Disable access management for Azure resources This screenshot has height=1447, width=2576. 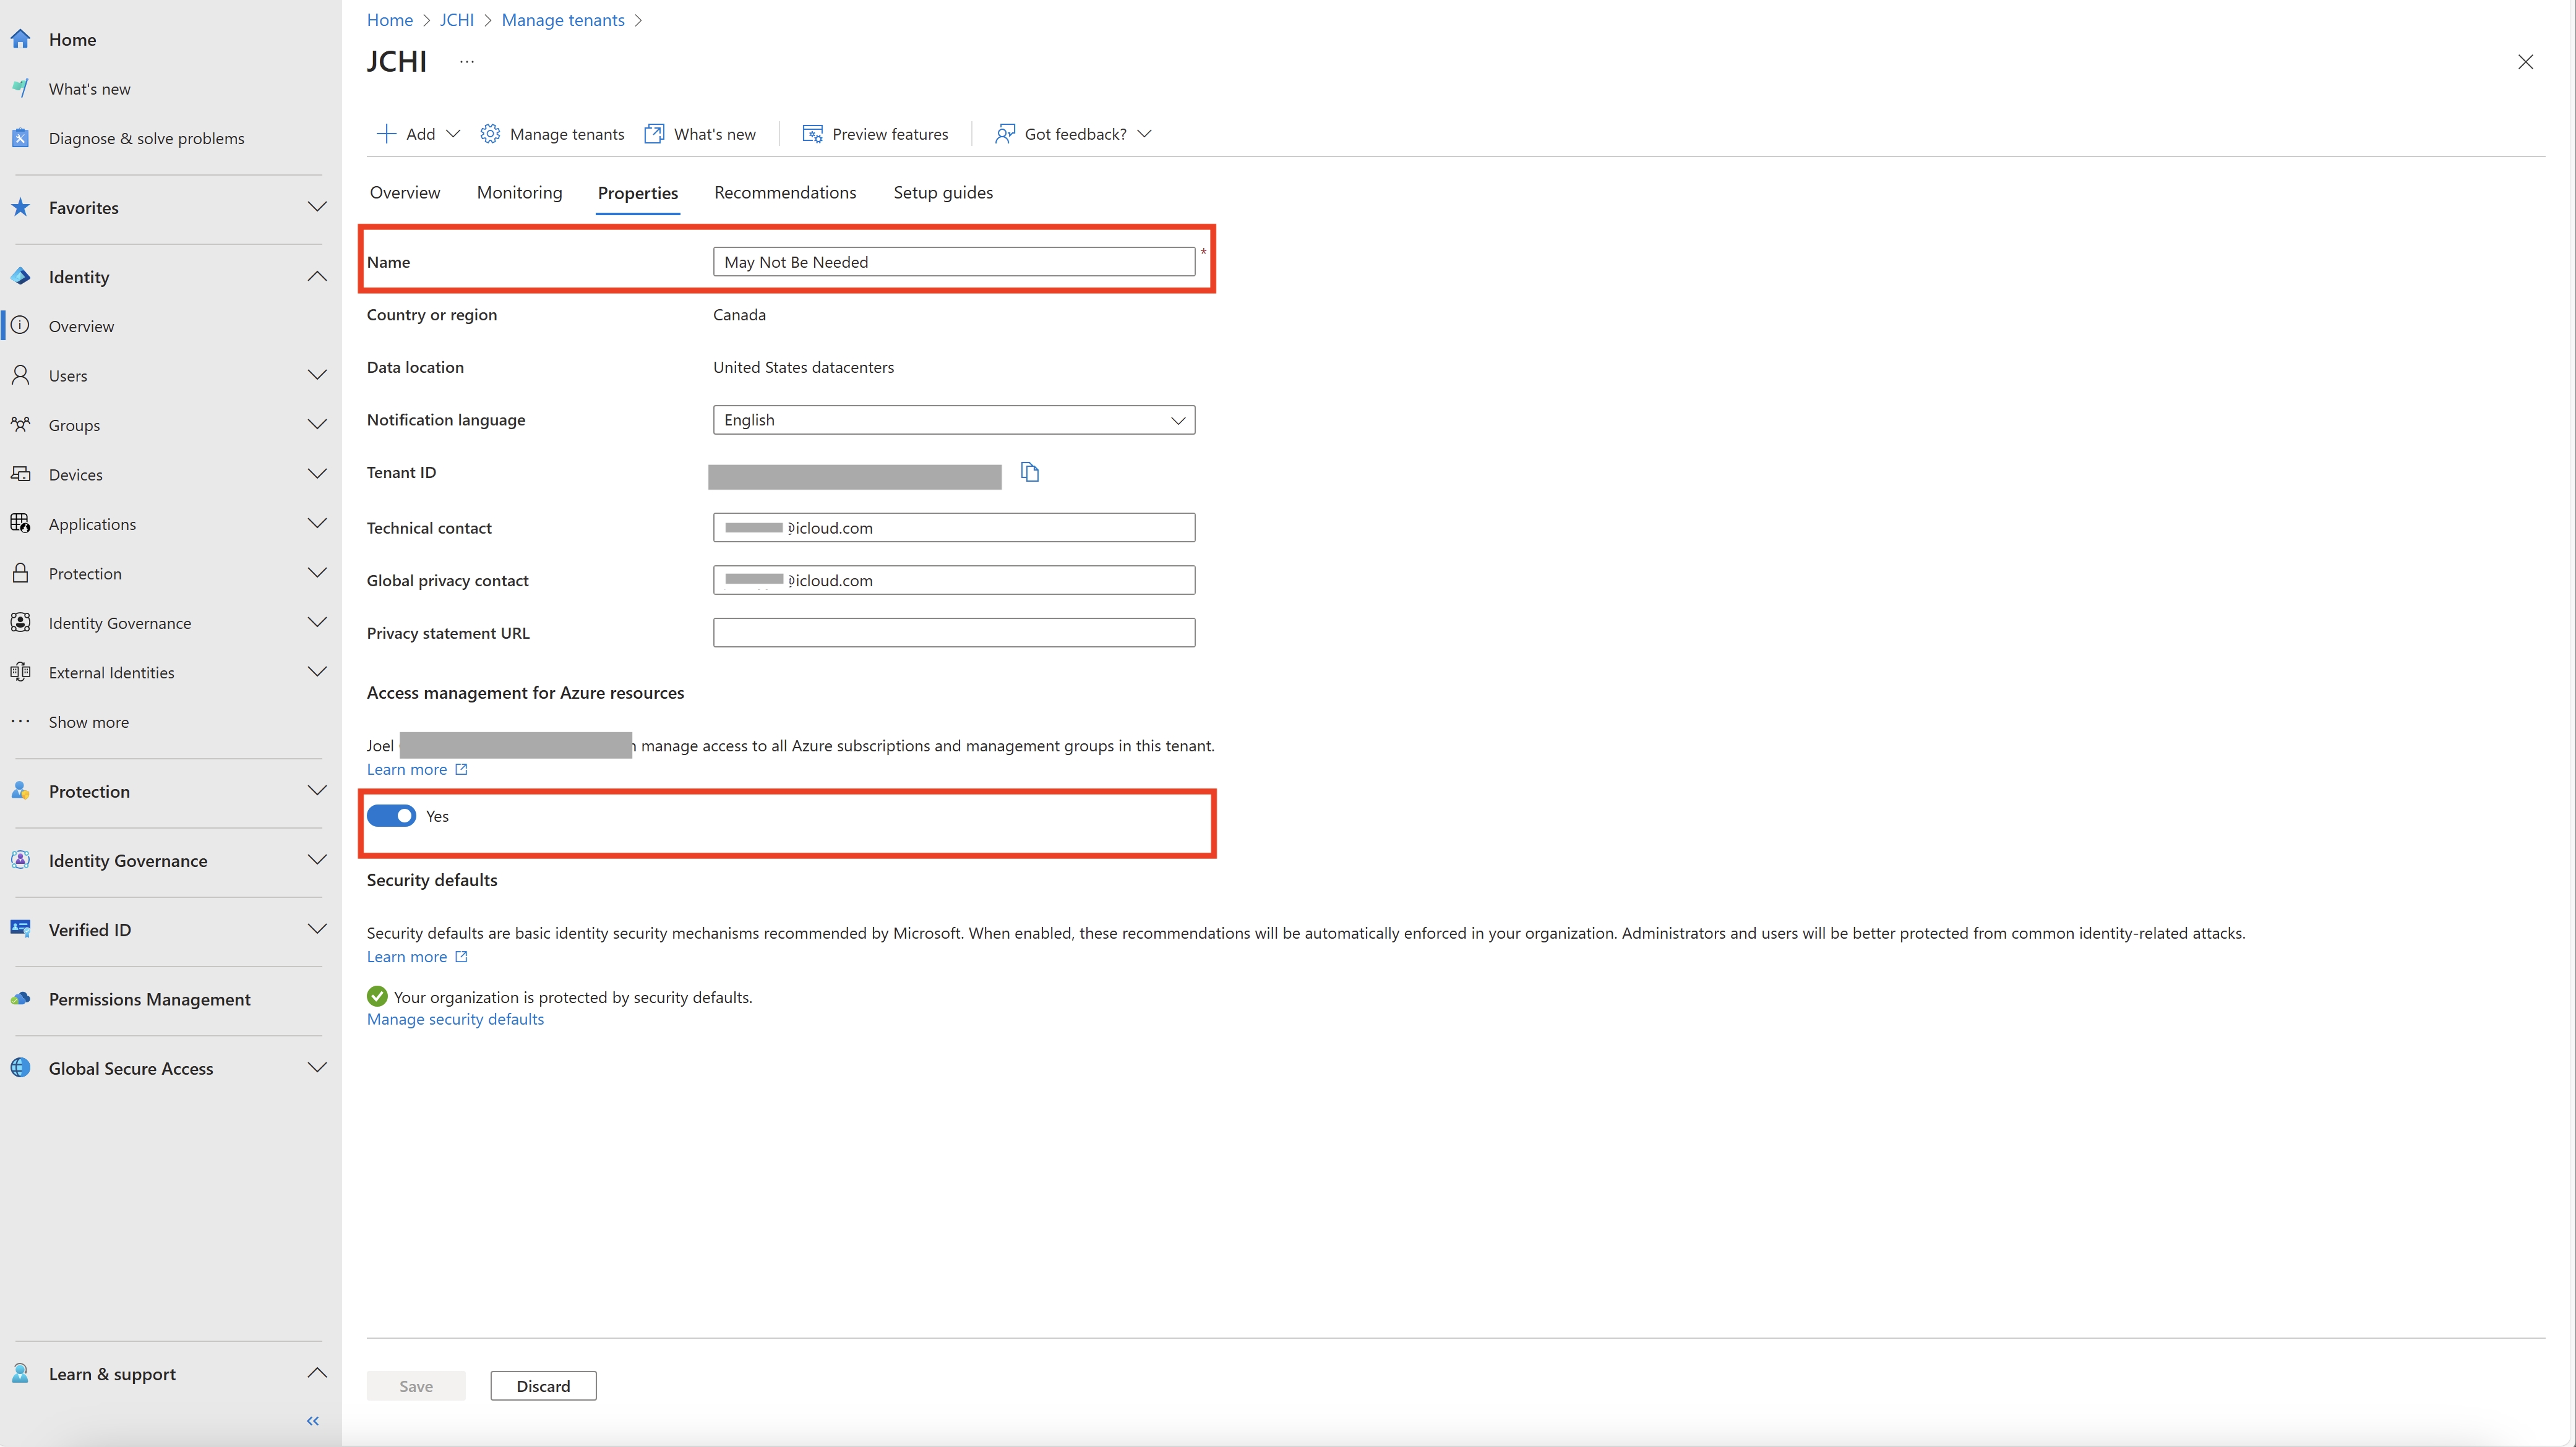(392, 816)
